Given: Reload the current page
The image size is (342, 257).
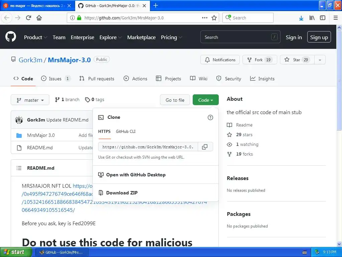Looking at the screenshot, I should point(29,18).
